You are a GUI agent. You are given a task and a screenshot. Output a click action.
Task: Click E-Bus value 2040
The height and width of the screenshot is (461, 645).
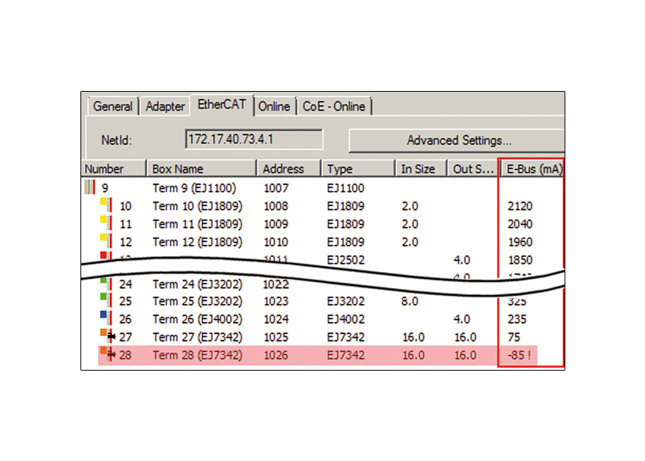click(520, 224)
